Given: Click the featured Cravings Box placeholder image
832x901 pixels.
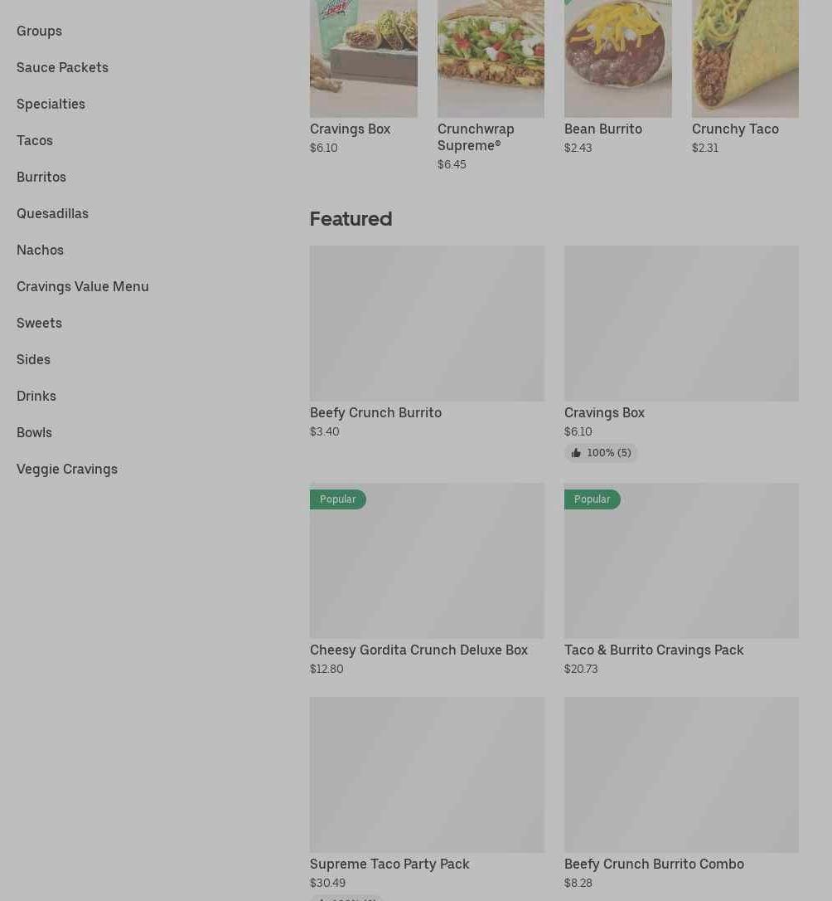Looking at the screenshot, I should pyautogui.click(x=681, y=324).
